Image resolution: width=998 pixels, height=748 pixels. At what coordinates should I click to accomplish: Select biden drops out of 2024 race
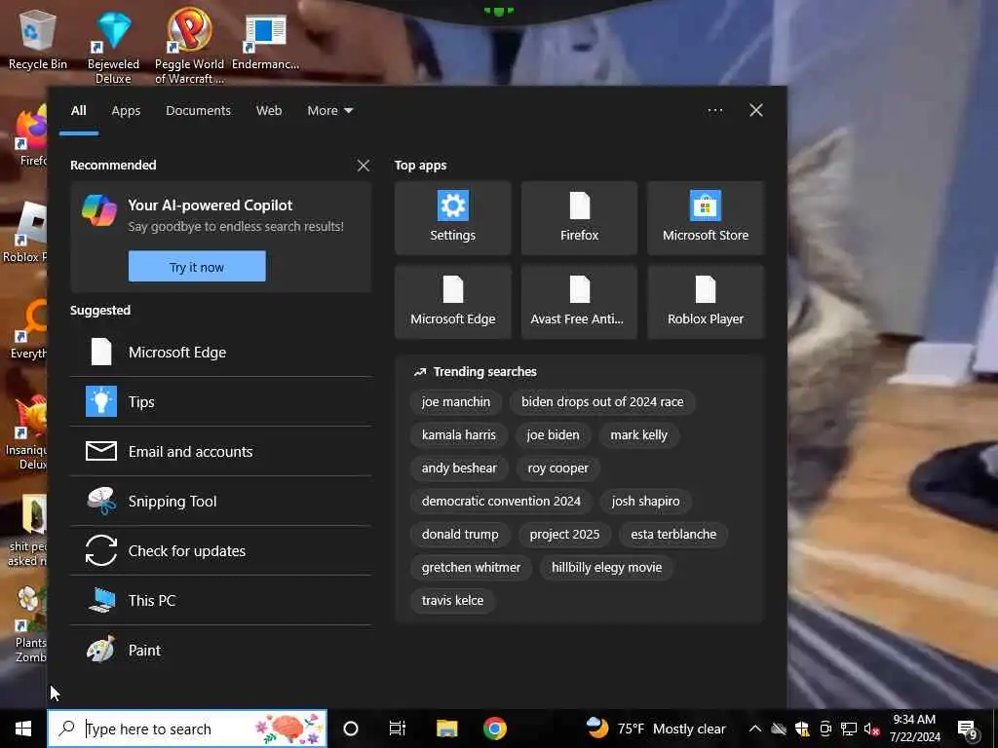click(602, 402)
